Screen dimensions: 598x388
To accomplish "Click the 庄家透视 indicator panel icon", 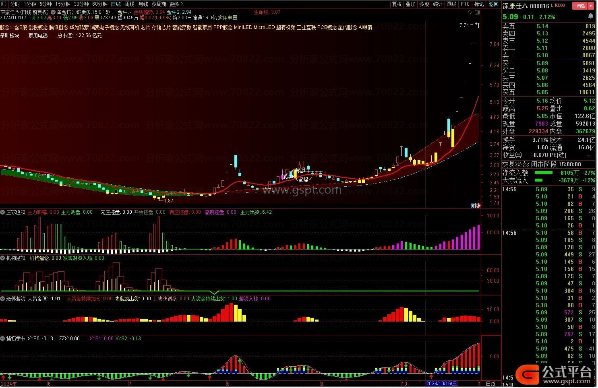I will [3, 212].
